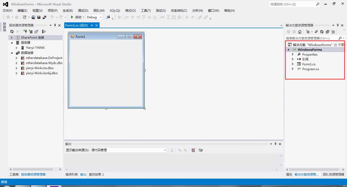Click Connect to Database in Server Explorer toolbar
The height and width of the screenshot is (187, 347).
pyautogui.click(x=25, y=32)
